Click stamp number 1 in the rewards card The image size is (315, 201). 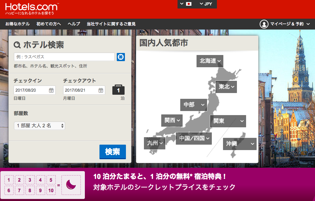8,180
